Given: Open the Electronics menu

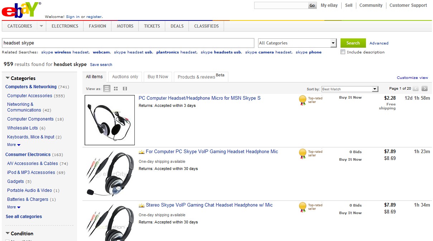Looking at the screenshot, I should pyautogui.click(x=65, y=26).
